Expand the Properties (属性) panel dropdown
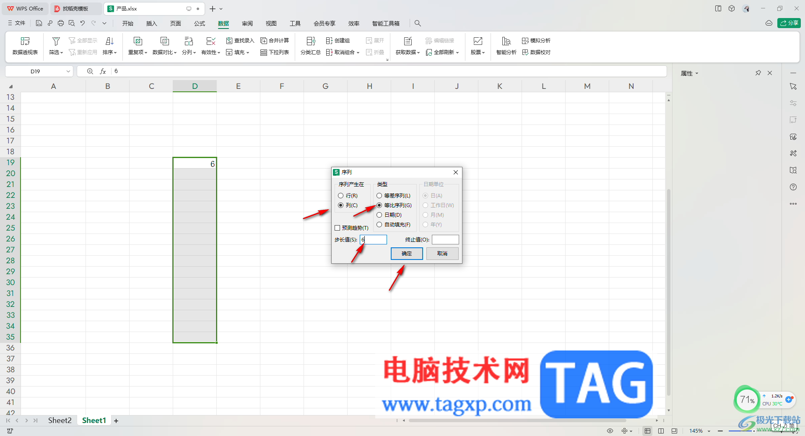 pos(697,73)
